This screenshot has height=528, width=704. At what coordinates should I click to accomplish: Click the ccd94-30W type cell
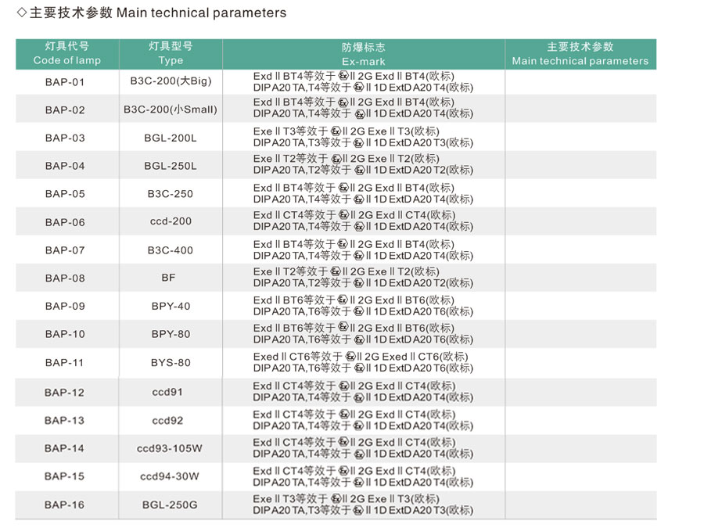[x=169, y=476]
